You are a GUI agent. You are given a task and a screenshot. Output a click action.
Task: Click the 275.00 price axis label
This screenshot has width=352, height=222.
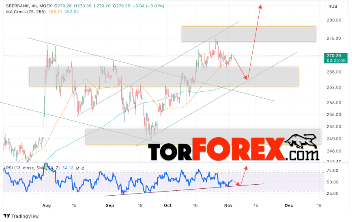334,39
